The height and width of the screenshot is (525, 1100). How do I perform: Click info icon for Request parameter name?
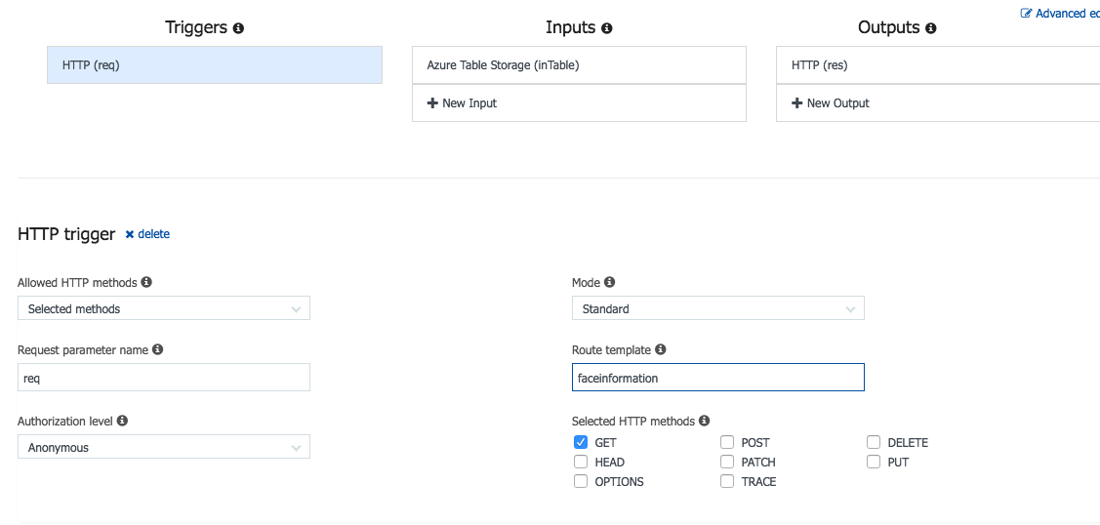click(158, 349)
